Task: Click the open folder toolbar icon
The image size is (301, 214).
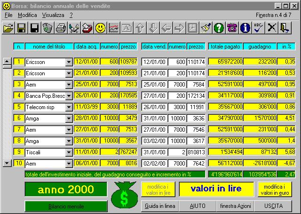Action: tap(8, 28)
